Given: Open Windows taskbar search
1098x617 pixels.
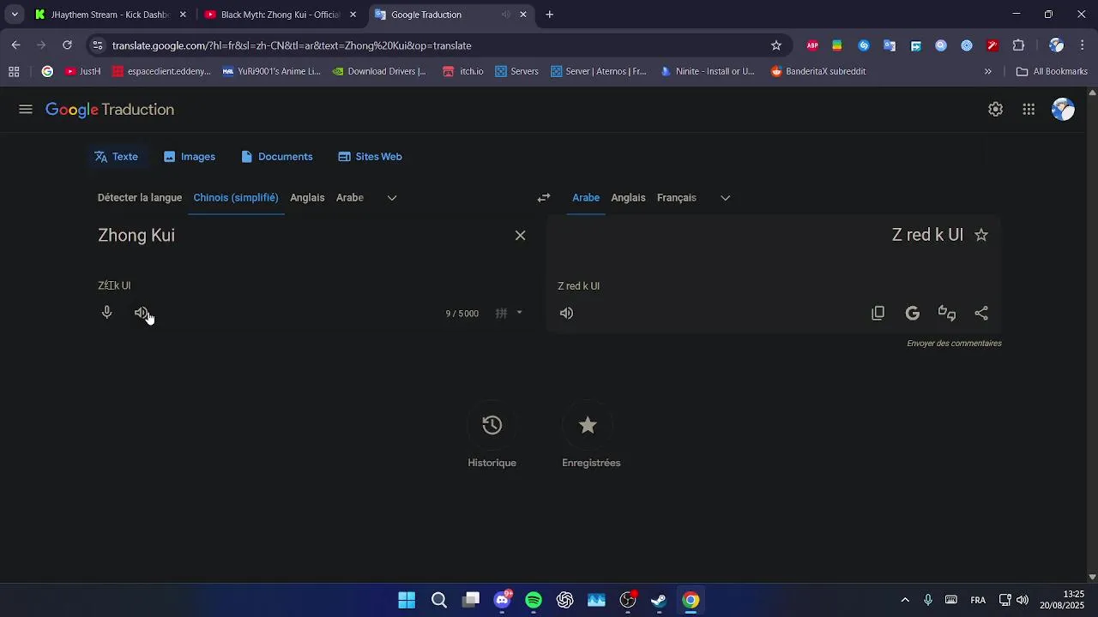Looking at the screenshot, I should (x=438, y=600).
